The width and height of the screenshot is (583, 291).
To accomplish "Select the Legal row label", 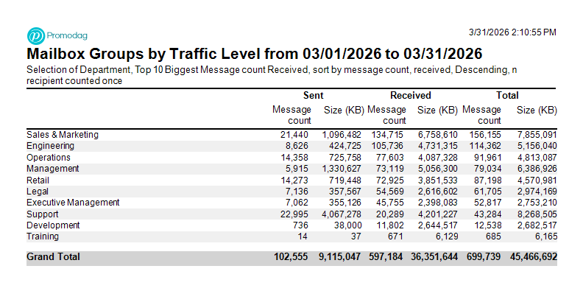I will pyautogui.click(x=38, y=192).
